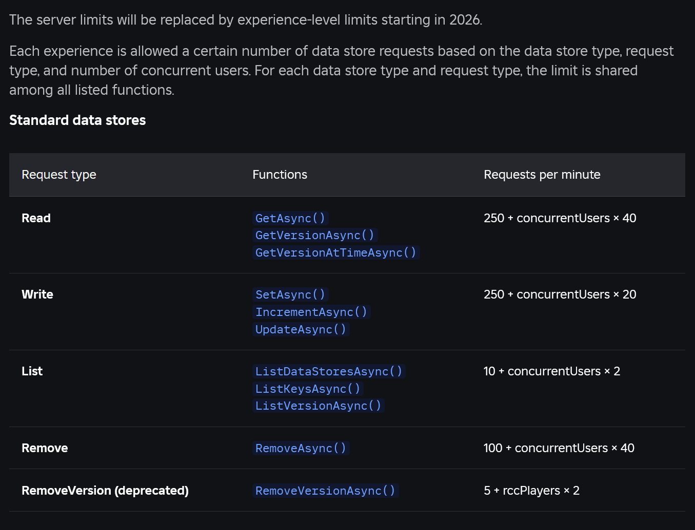The width and height of the screenshot is (695, 530).
Task: Select the Read request type row label
Action: click(36, 218)
